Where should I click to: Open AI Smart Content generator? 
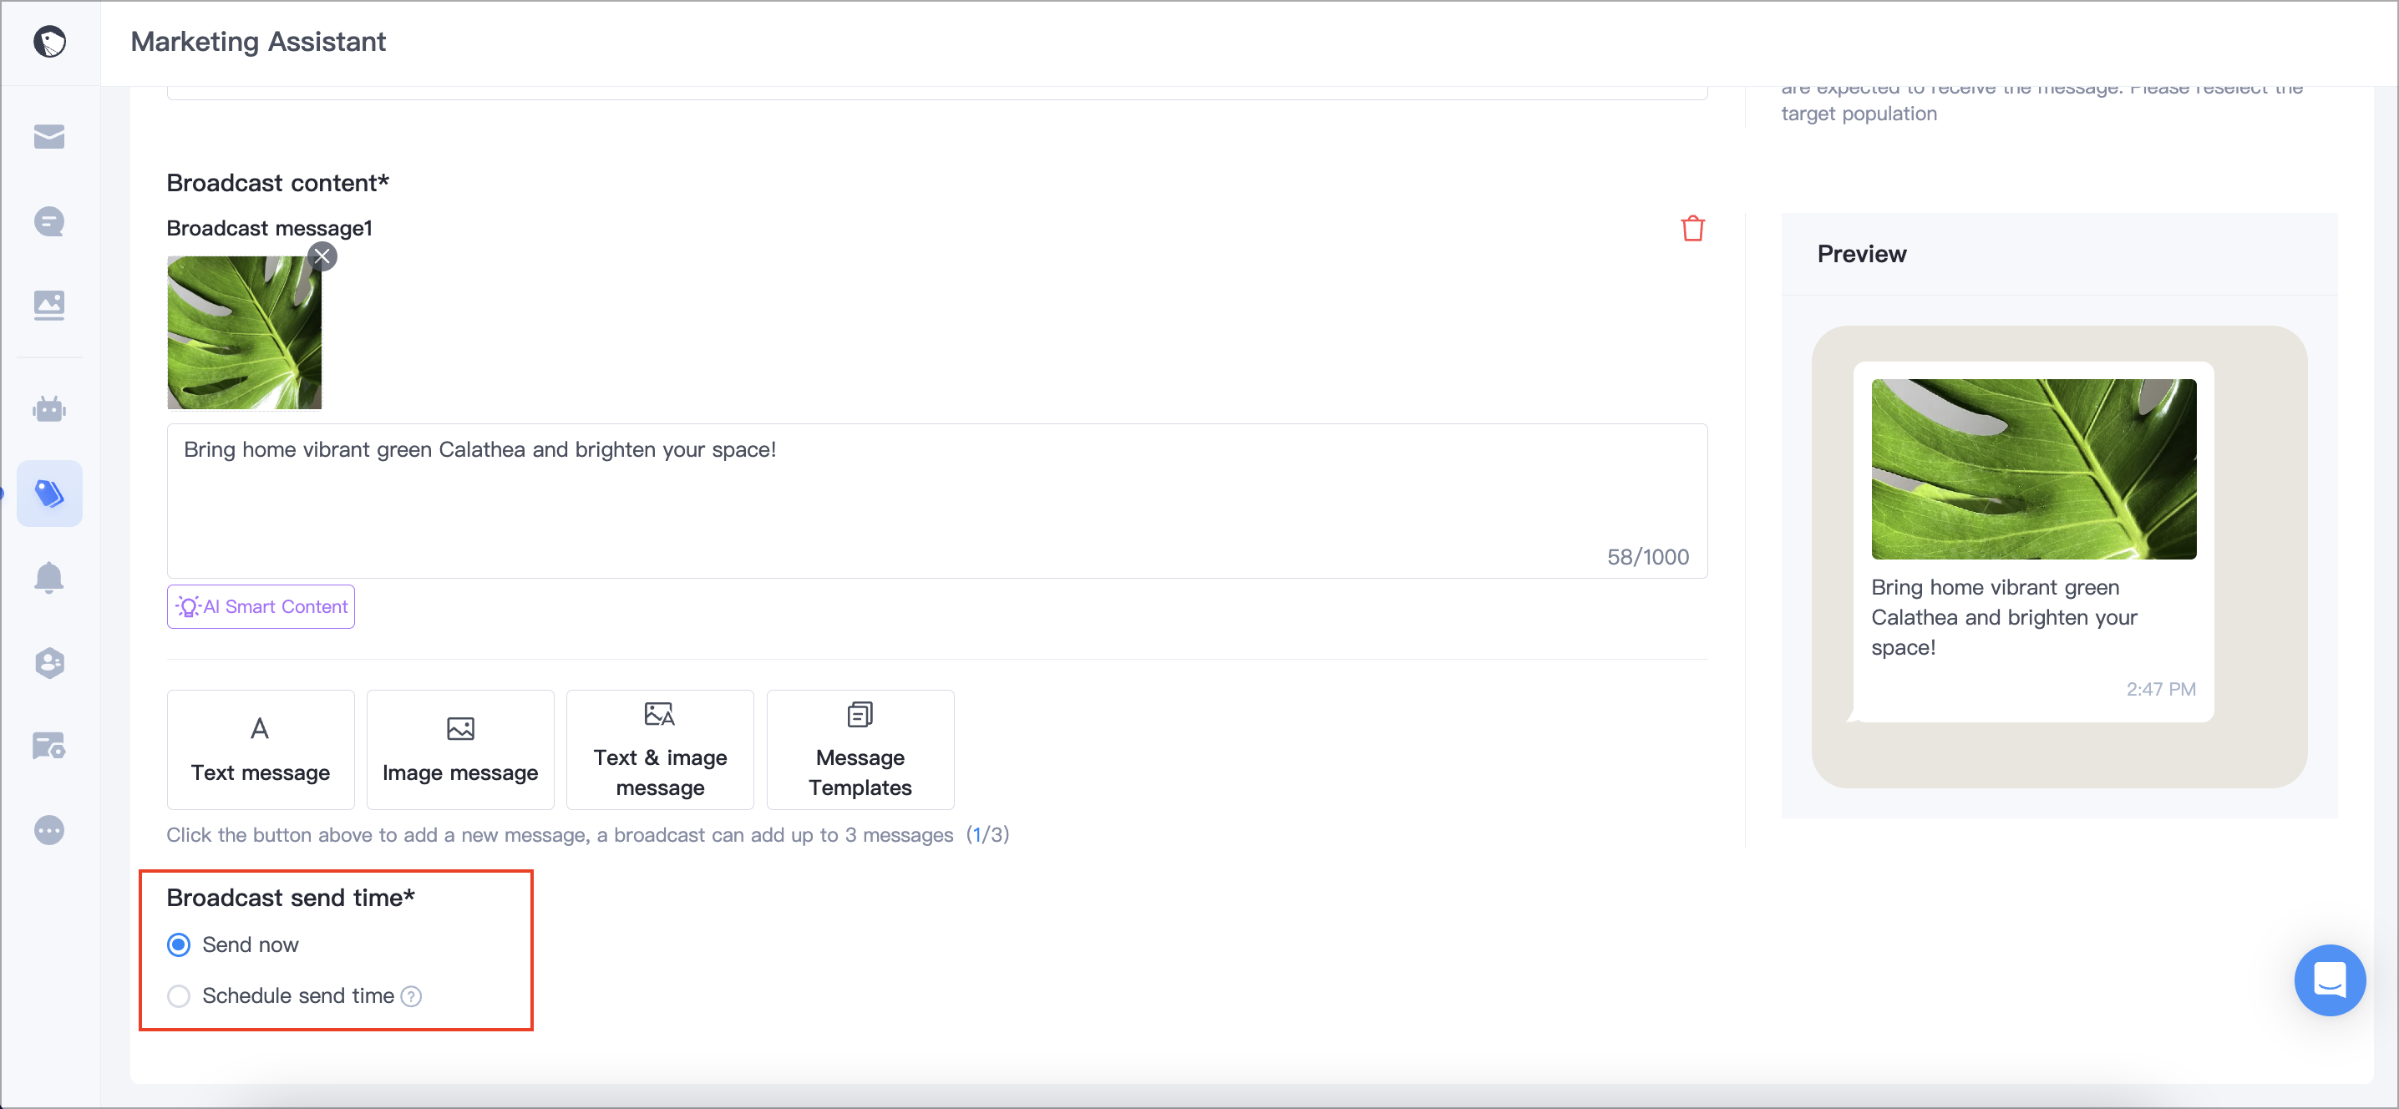[x=261, y=606]
